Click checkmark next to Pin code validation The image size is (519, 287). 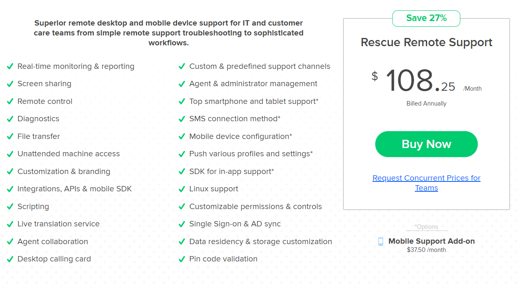click(182, 259)
